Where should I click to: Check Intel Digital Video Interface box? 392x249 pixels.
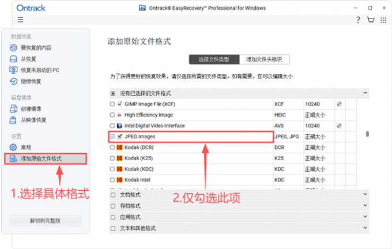[x=112, y=126]
